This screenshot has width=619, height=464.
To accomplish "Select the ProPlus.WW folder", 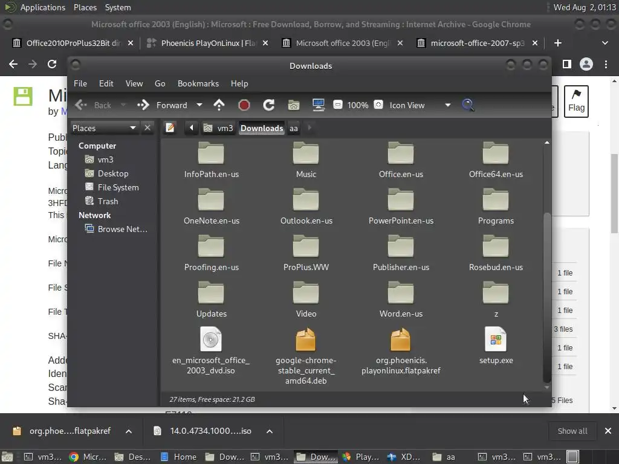I will click(306, 253).
